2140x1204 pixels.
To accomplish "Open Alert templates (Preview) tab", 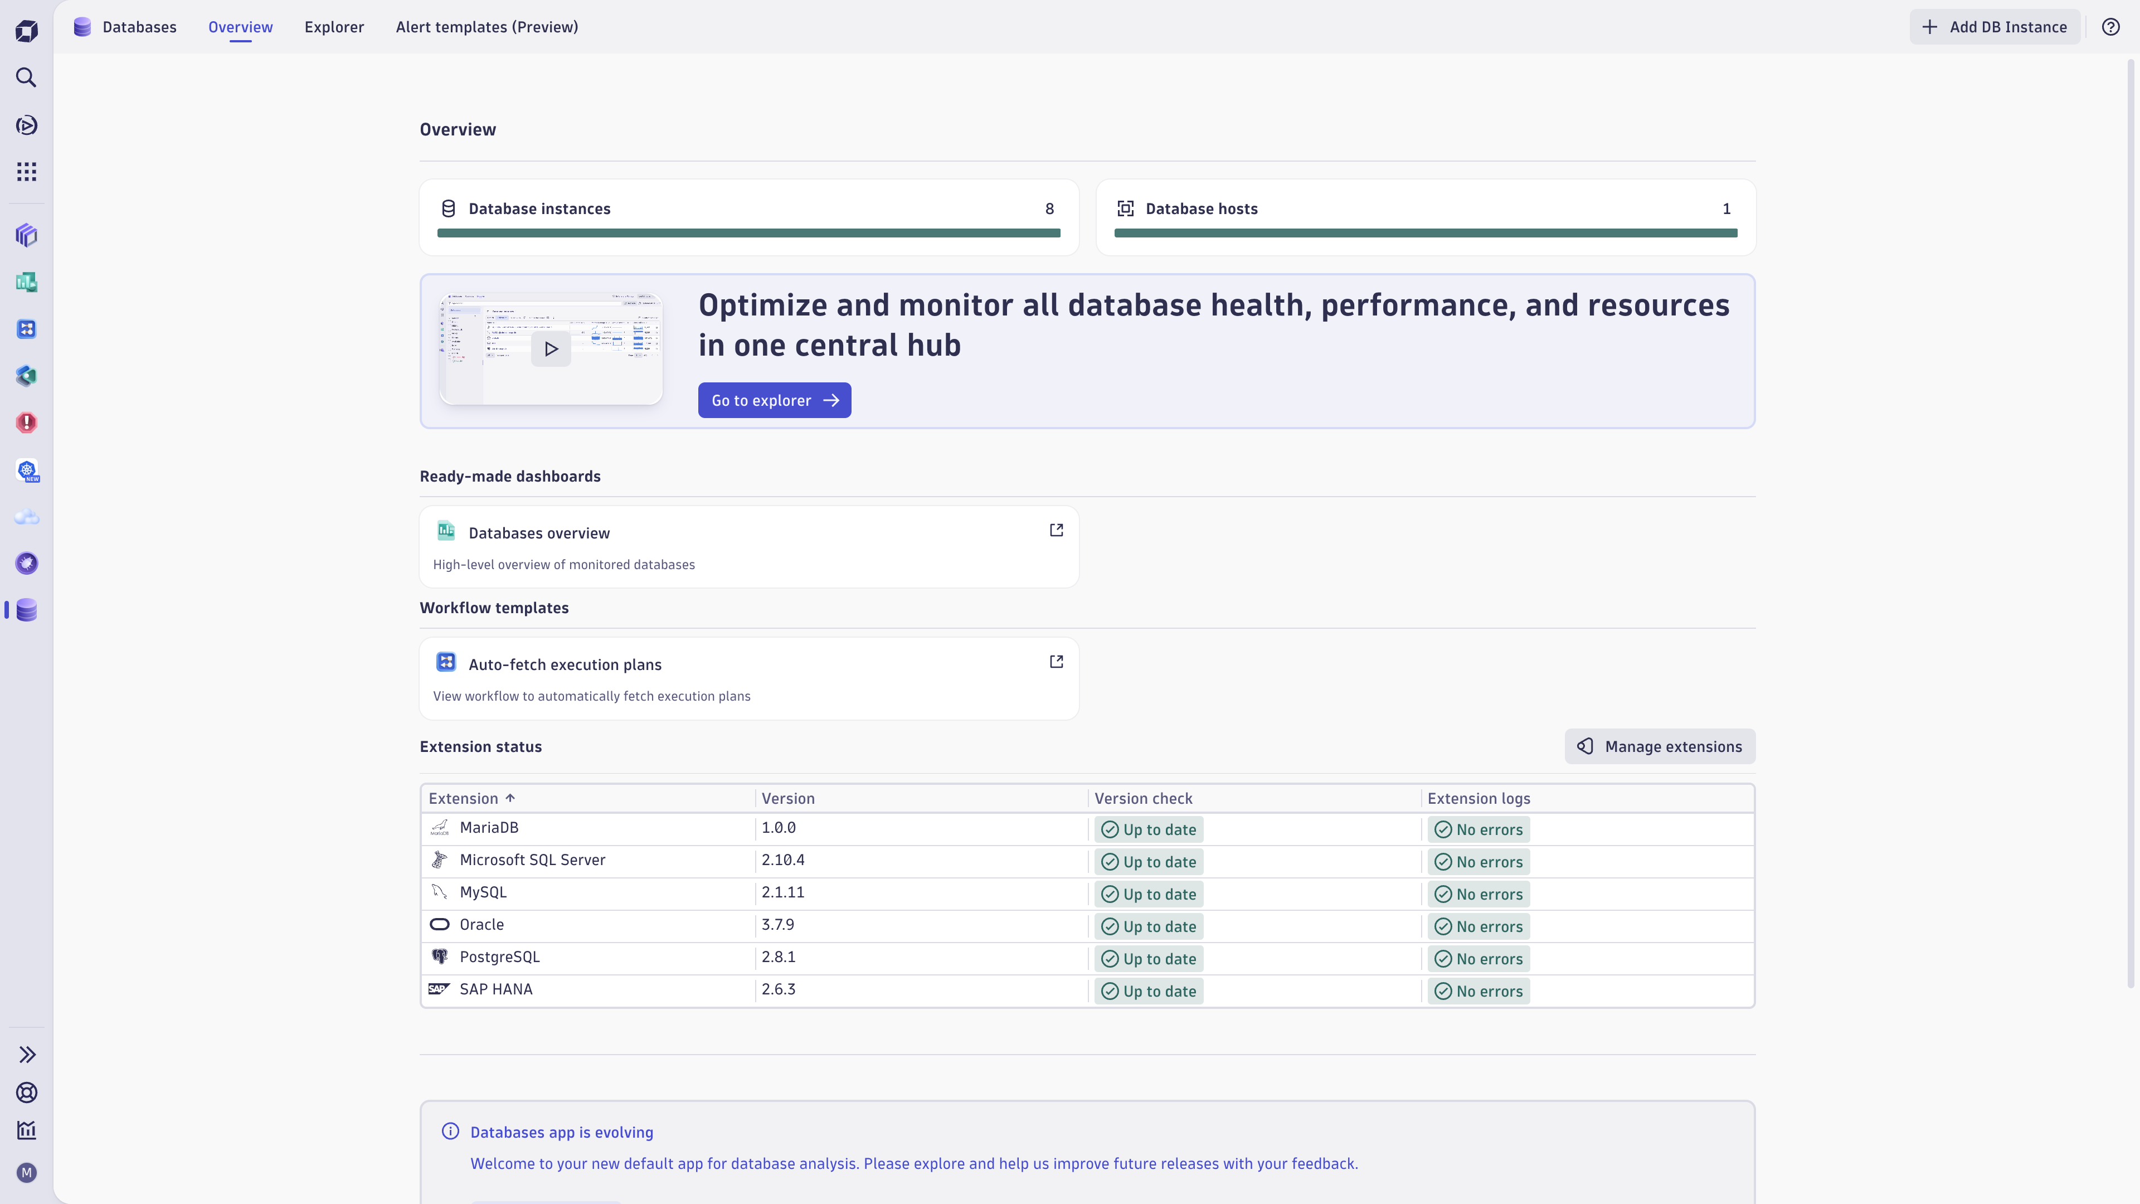I will [488, 27].
